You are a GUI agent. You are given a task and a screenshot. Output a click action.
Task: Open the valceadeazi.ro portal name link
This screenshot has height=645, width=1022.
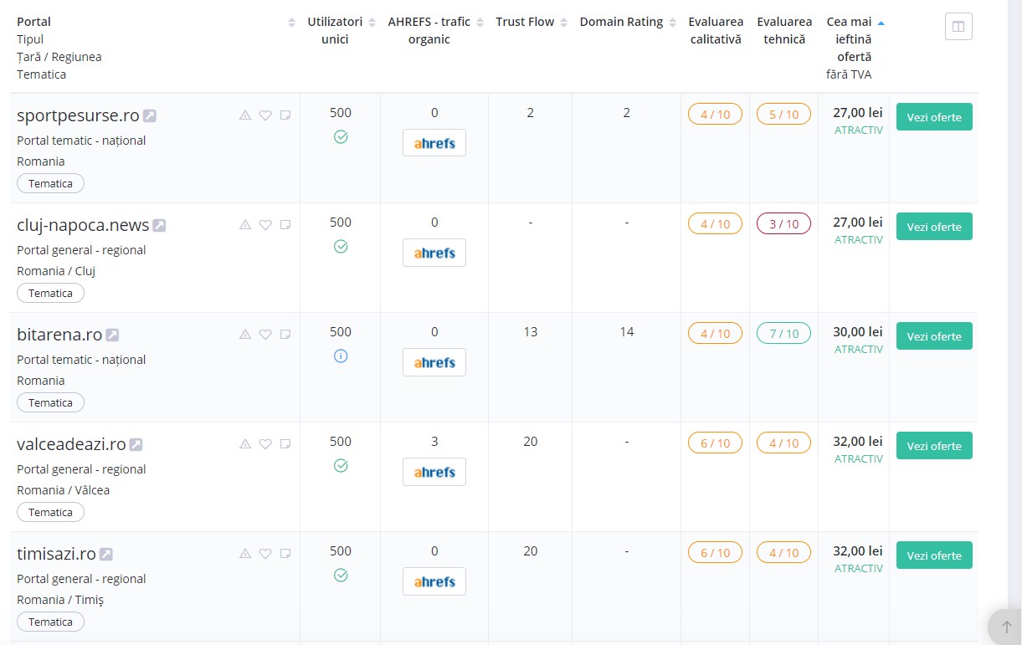pyautogui.click(x=71, y=444)
